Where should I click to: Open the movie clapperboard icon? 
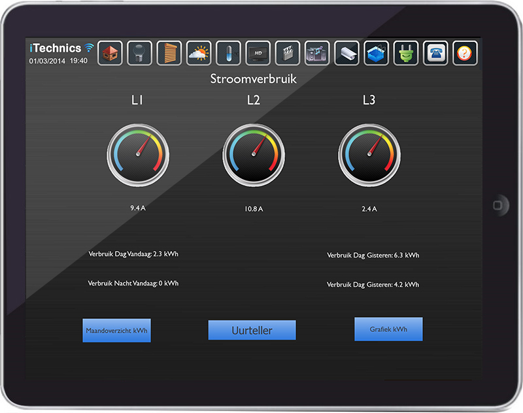coord(287,53)
